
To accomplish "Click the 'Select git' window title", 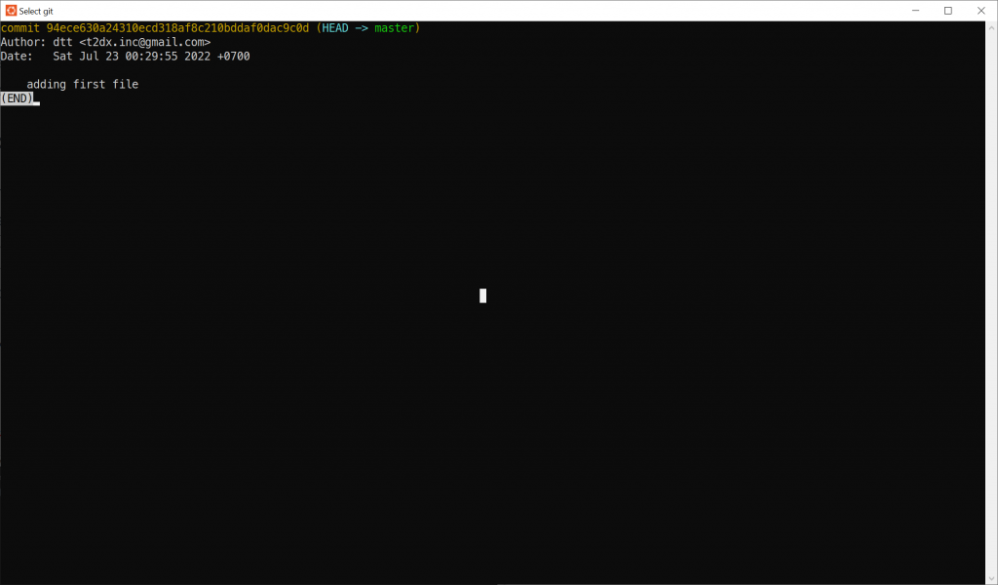I will [36, 11].
